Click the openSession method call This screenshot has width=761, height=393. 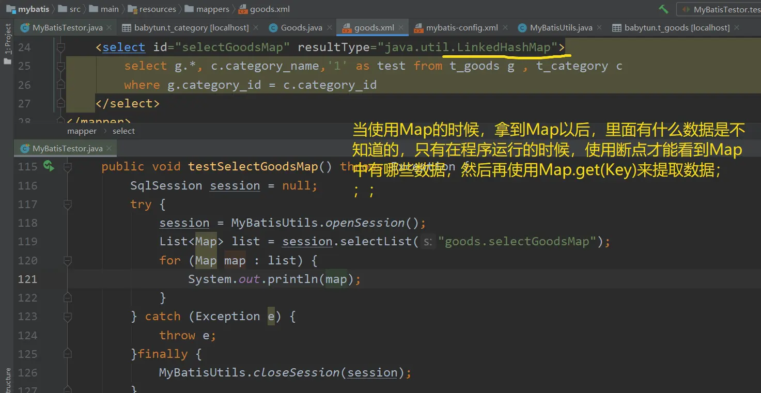366,223
